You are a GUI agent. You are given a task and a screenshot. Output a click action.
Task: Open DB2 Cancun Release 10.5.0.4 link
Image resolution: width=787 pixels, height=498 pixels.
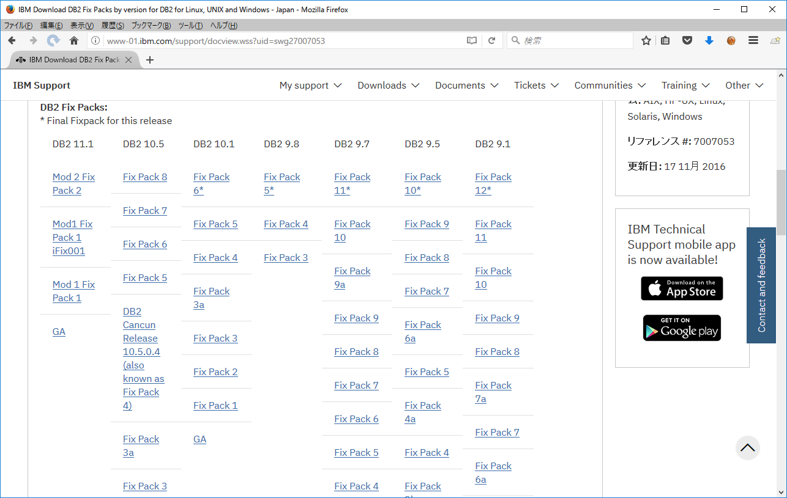point(143,358)
